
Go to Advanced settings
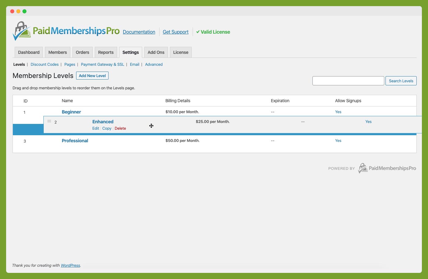point(154,65)
